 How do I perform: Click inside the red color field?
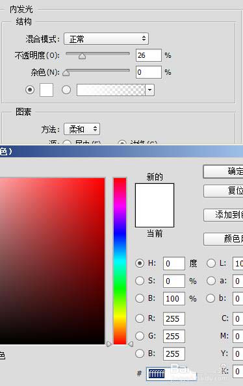(52, 261)
